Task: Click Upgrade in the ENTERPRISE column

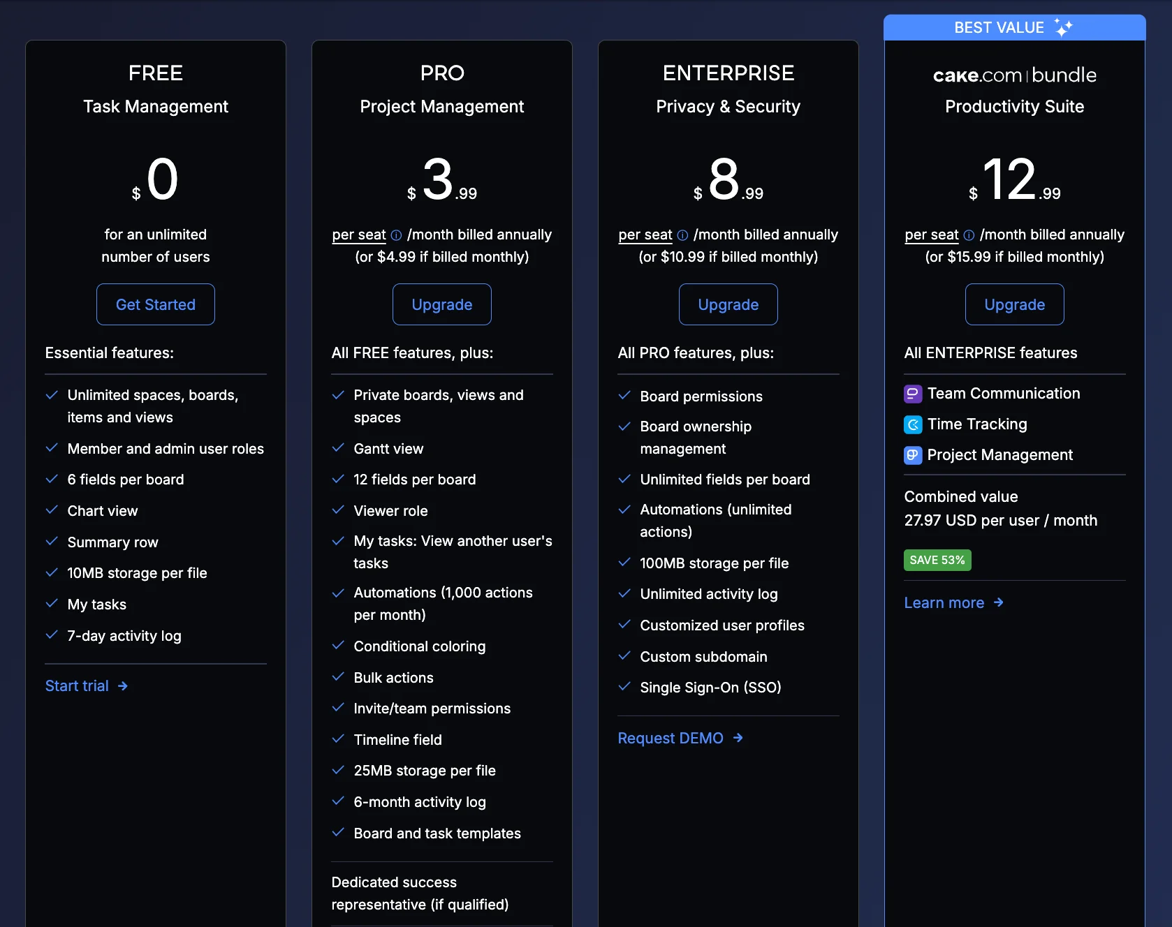Action: tap(728, 304)
